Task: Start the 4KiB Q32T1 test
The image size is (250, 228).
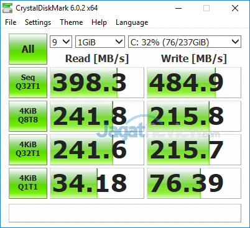Action: tap(28, 150)
